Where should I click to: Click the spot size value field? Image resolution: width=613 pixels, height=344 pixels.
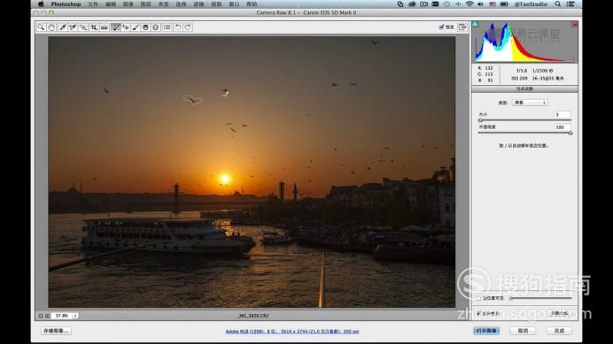[563, 115]
